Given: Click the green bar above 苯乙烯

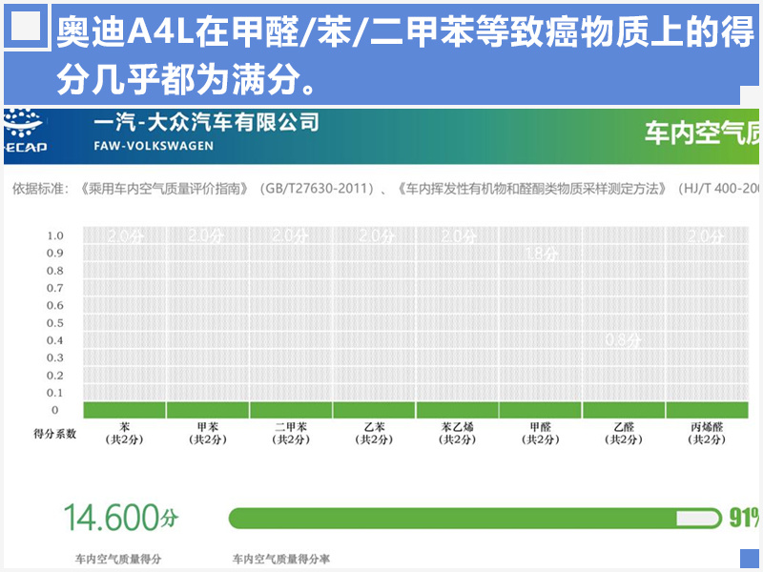Looking at the screenshot, I should (458, 410).
